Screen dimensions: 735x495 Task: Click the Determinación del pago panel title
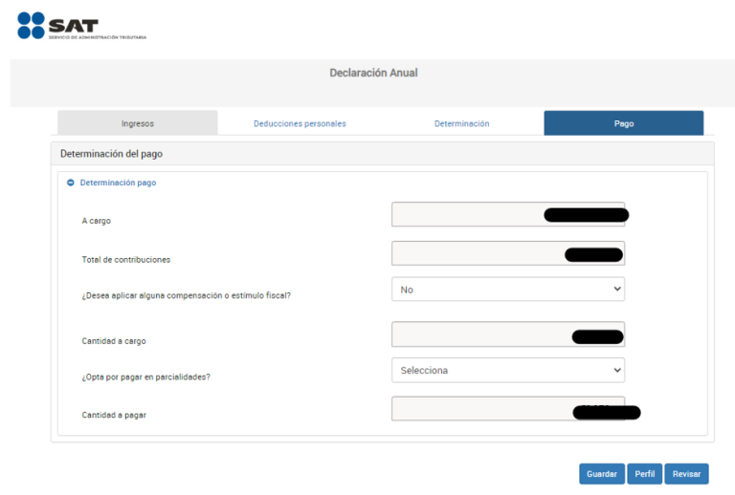(x=112, y=154)
